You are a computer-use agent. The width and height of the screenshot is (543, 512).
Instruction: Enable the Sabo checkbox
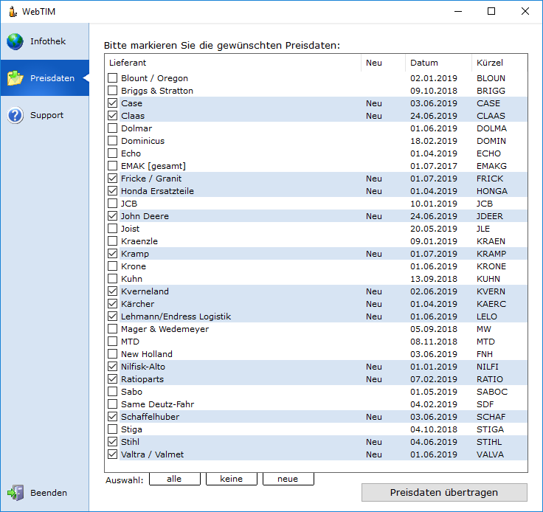coord(113,392)
